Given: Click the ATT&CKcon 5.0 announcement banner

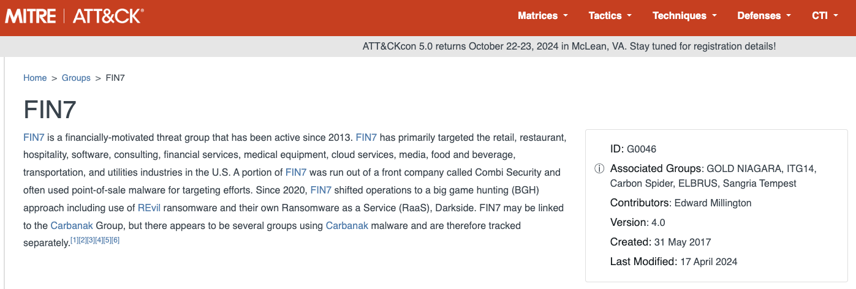Looking at the screenshot, I should [569, 47].
